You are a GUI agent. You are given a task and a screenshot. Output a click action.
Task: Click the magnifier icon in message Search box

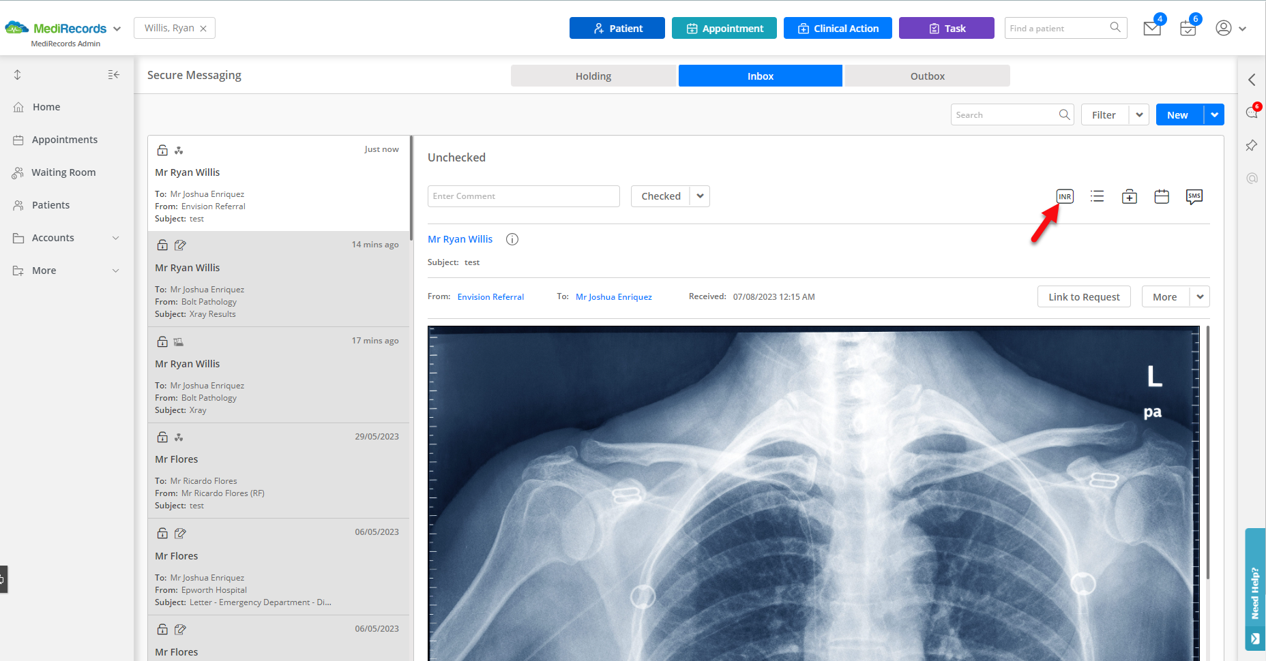click(x=1064, y=114)
